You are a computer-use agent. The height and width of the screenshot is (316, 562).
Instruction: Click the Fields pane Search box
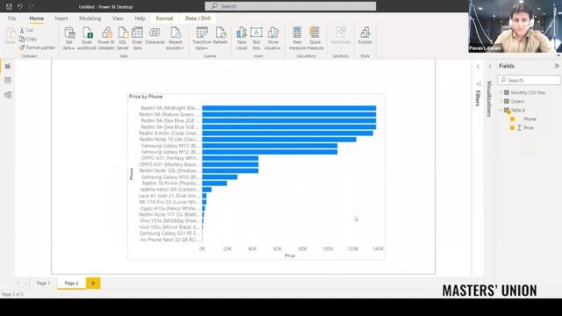tap(529, 80)
